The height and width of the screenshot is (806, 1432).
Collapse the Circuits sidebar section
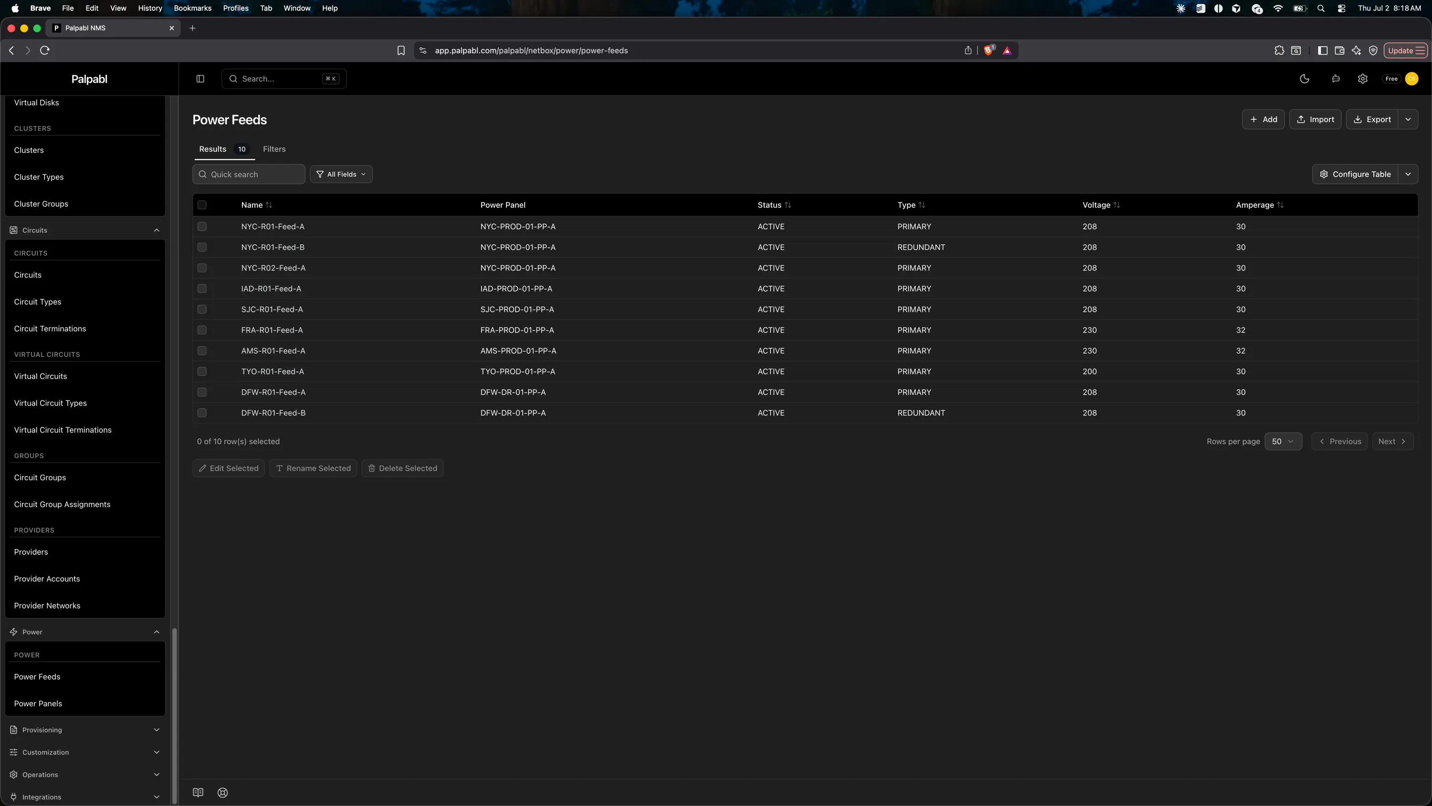(x=156, y=230)
